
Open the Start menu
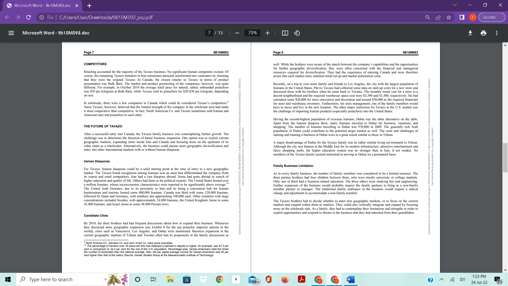coord(8,279)
